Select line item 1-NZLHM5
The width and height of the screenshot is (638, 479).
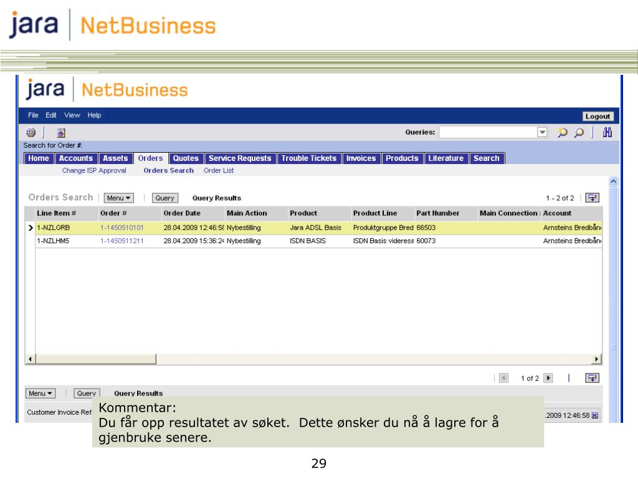click(53, 241)
